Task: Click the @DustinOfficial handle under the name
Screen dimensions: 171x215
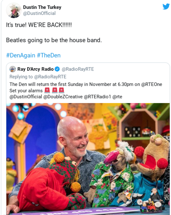Action: [39, 13]
